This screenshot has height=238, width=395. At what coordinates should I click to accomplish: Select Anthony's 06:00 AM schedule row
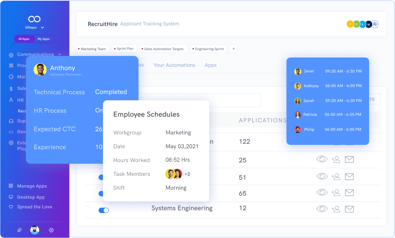pyautogui.click(x=328, y=86)
